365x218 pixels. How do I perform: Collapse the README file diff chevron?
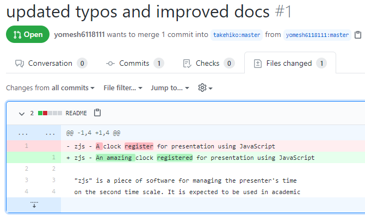pyautogui.click(x=22, y=114)
